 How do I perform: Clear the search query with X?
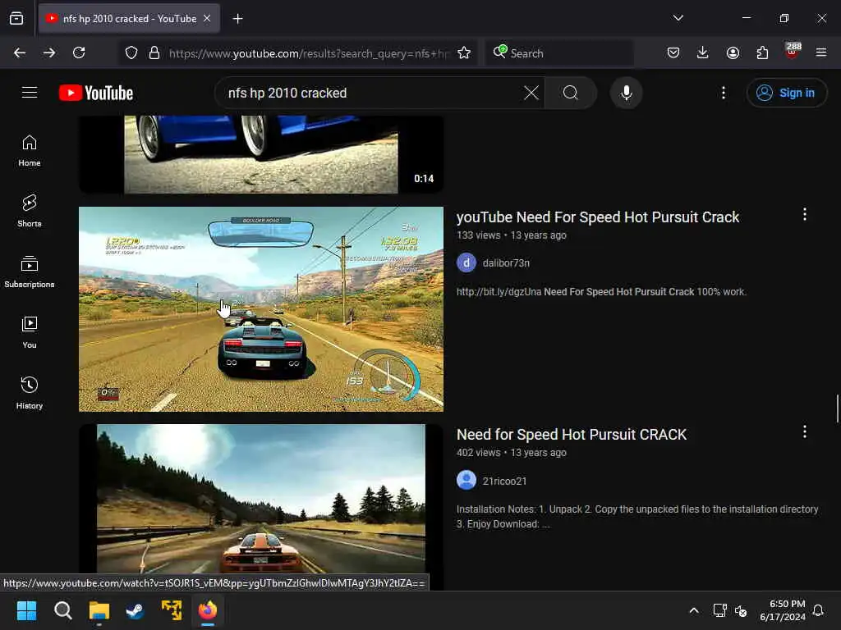pos(531,93)
